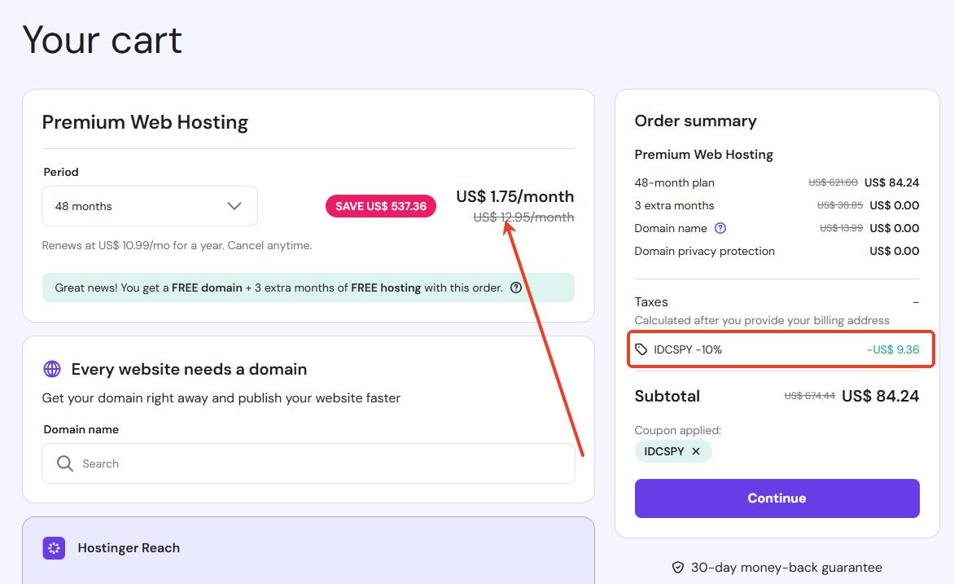Click the purple globe icon beside domain heading
Image resolution: width=954 pixels, height=584 pixels.
pos(53,369)
